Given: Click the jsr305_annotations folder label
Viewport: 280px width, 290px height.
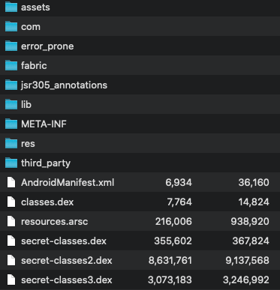Looking at the screenshot, I should (x=64, y=85).
